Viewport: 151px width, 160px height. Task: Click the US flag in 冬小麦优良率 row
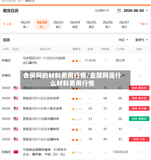(16, 108)
